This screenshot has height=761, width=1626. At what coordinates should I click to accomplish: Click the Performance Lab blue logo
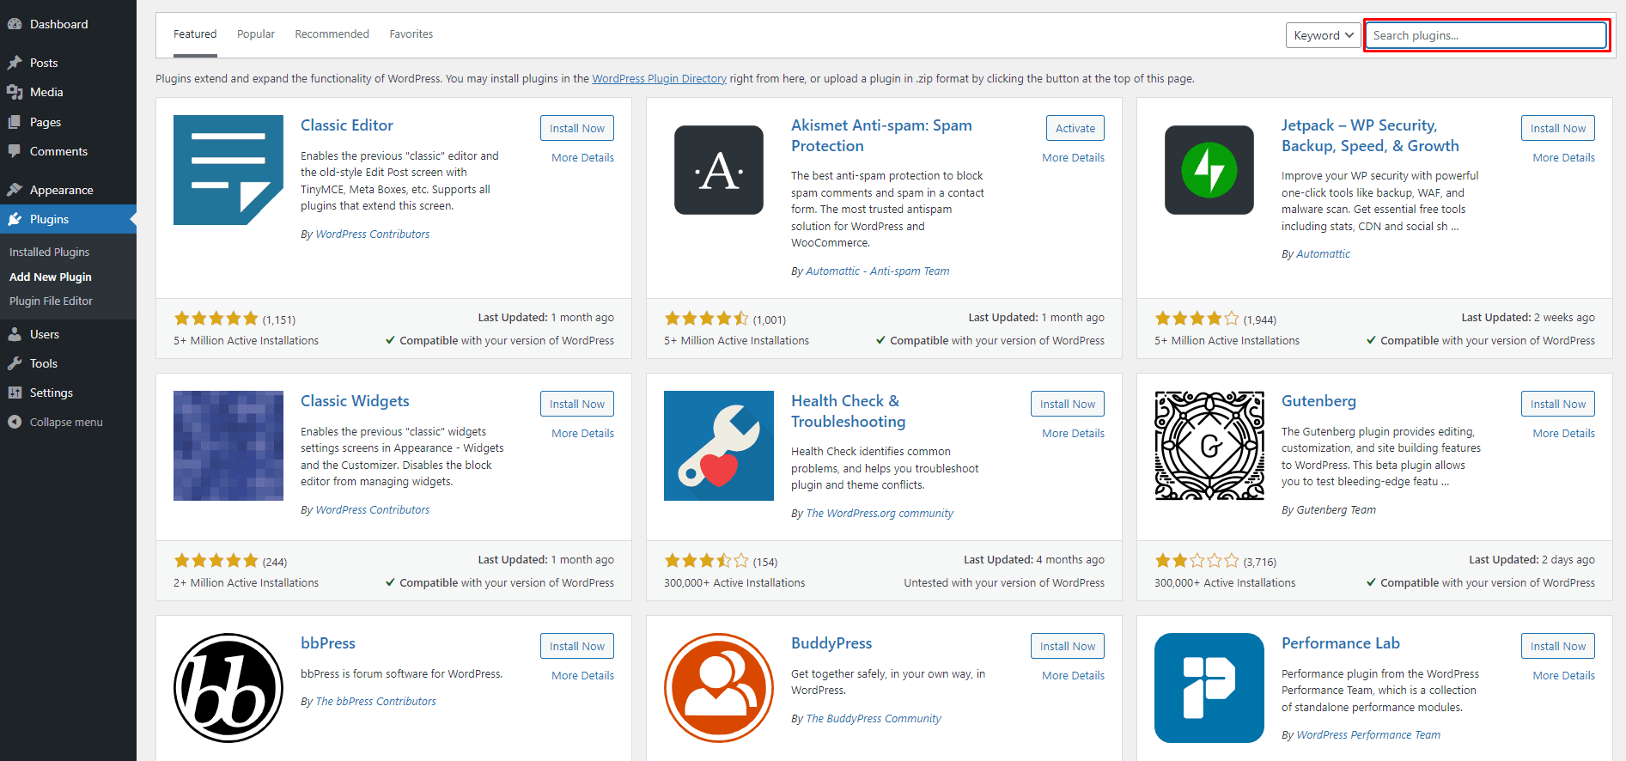point(1209,688)
